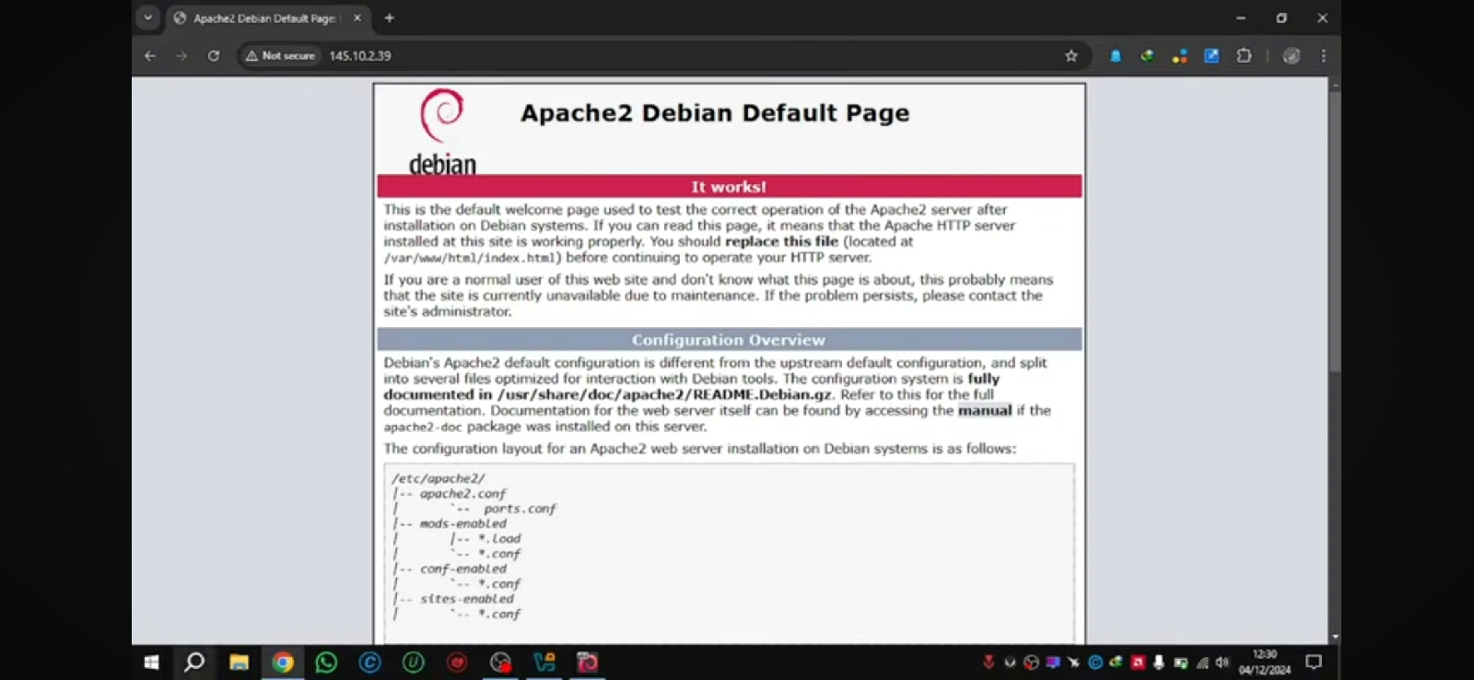Click the It works! red banner
This screenshot has width=1474, height=680.
729,187
